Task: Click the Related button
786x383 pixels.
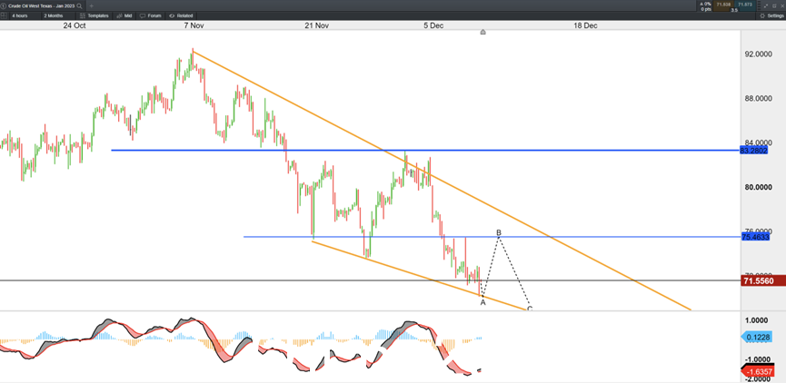Action: [181, 15]
